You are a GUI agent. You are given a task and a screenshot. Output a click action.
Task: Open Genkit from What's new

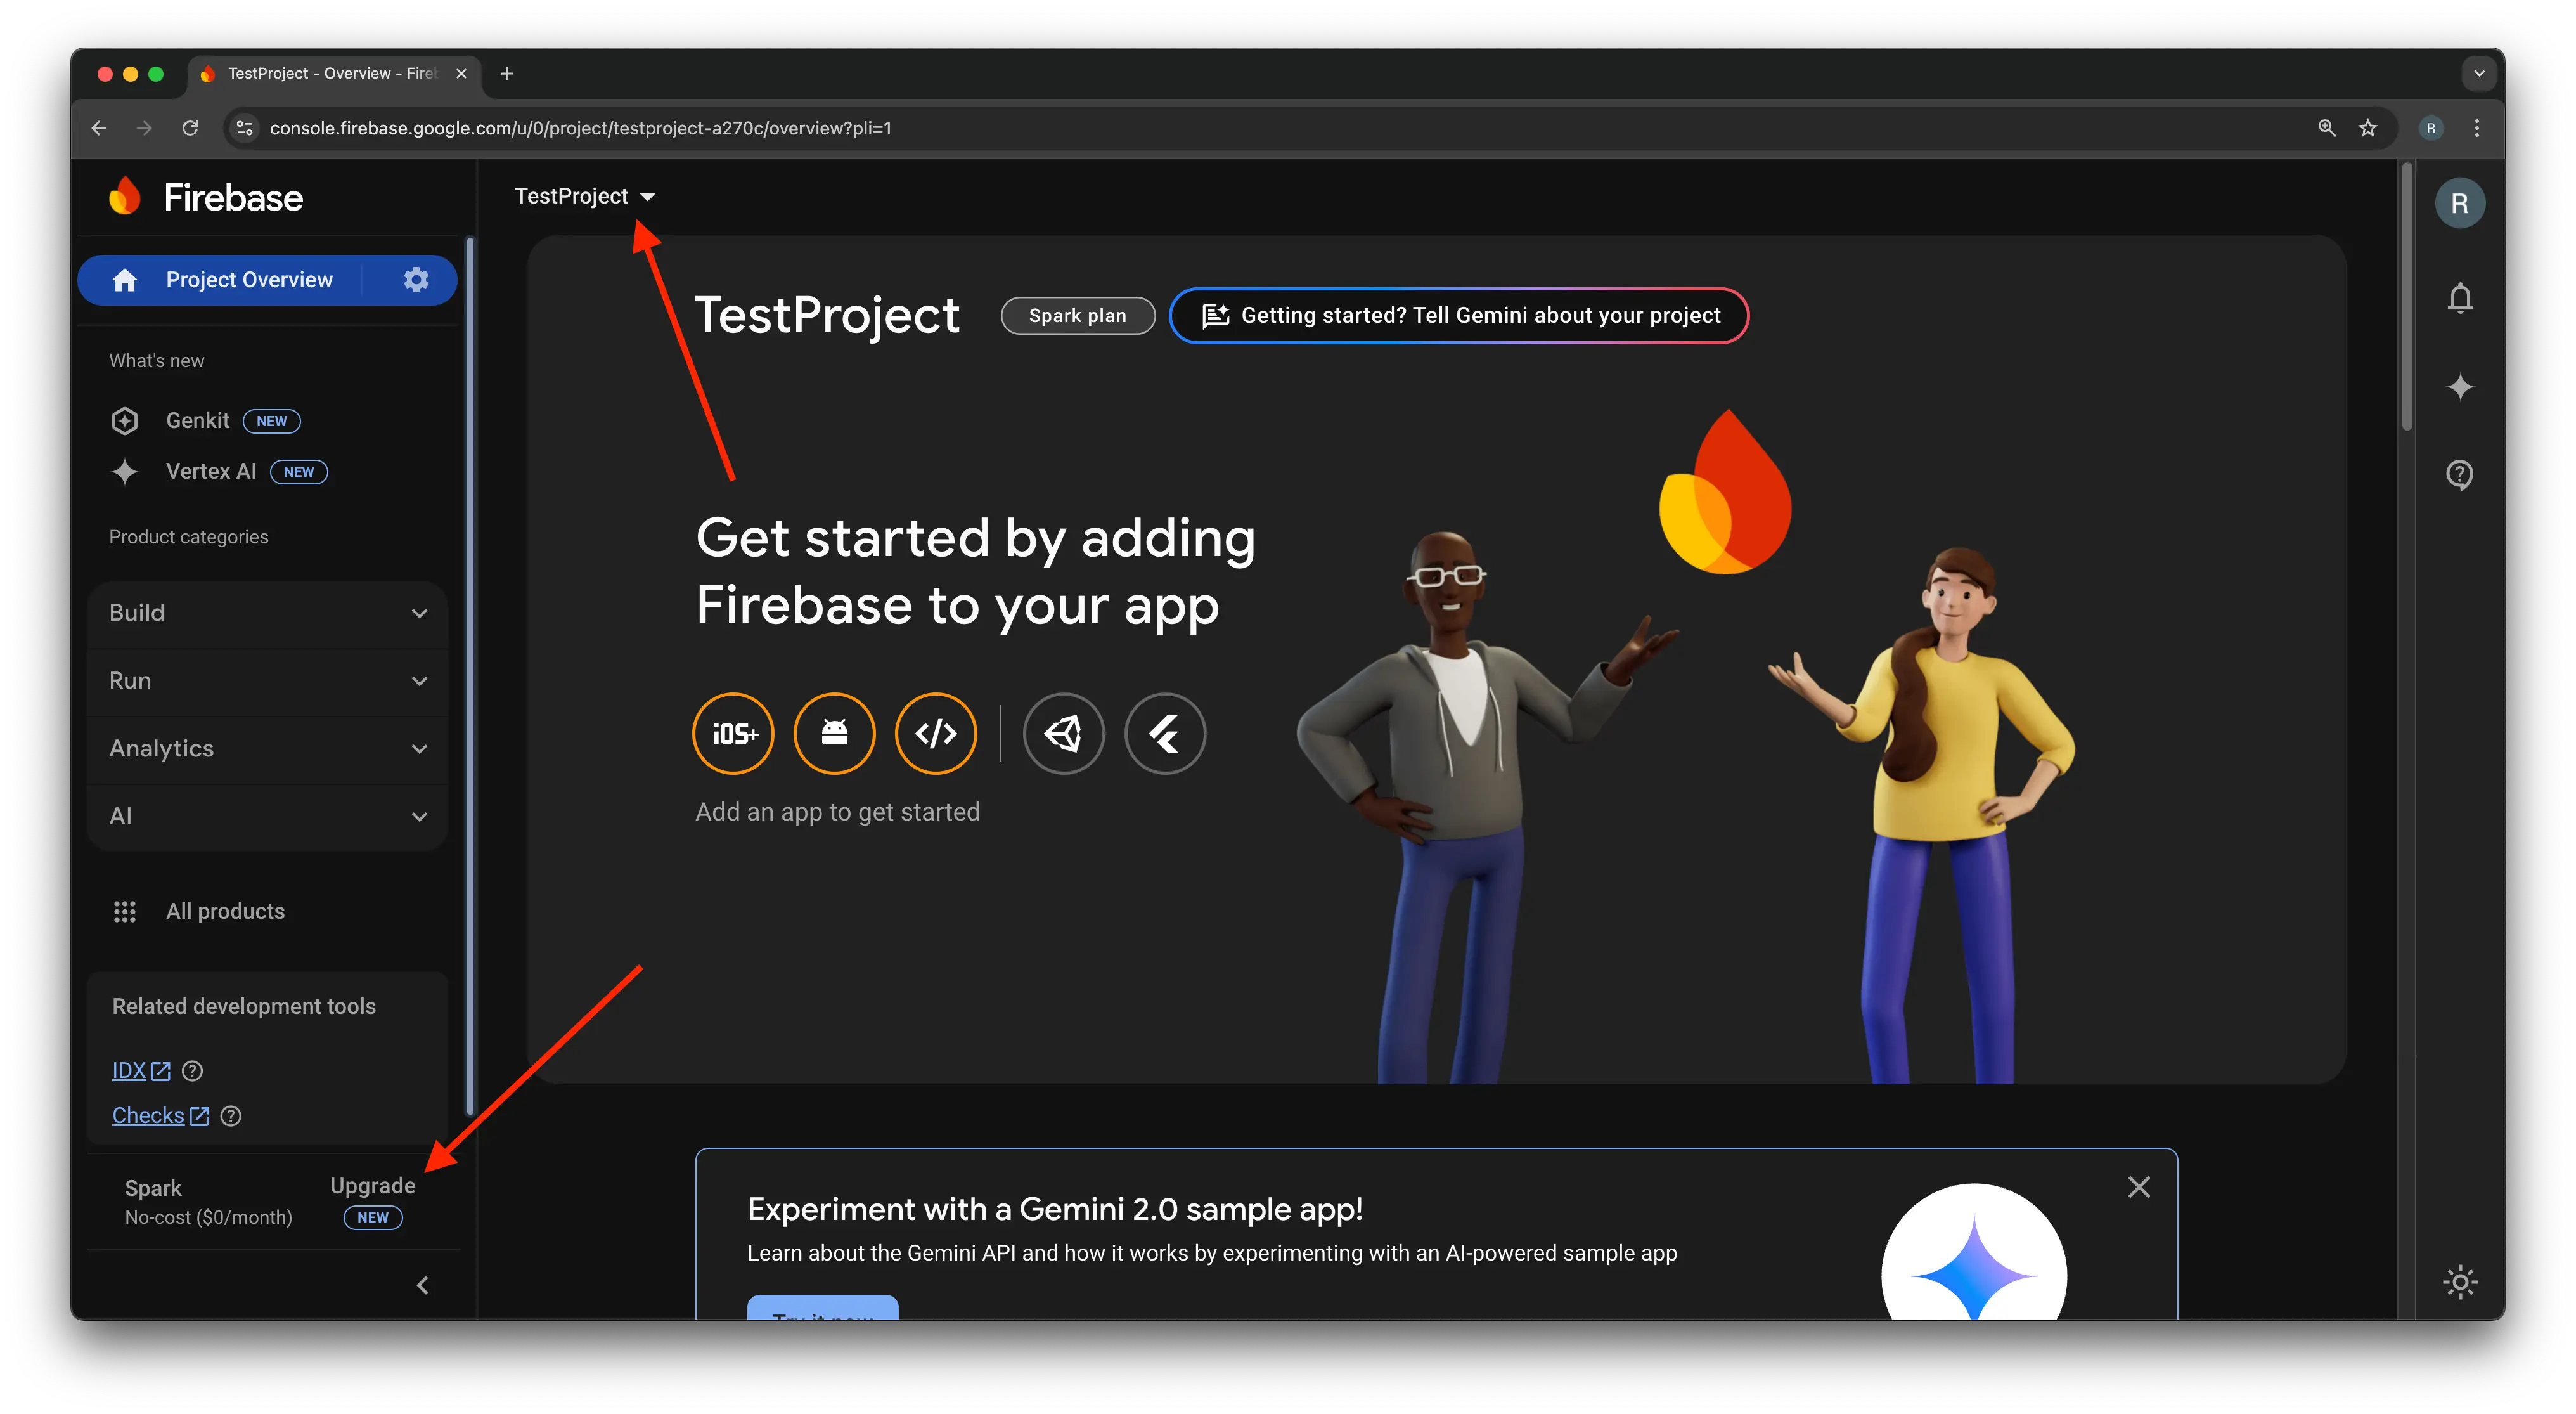coord(197,421)
